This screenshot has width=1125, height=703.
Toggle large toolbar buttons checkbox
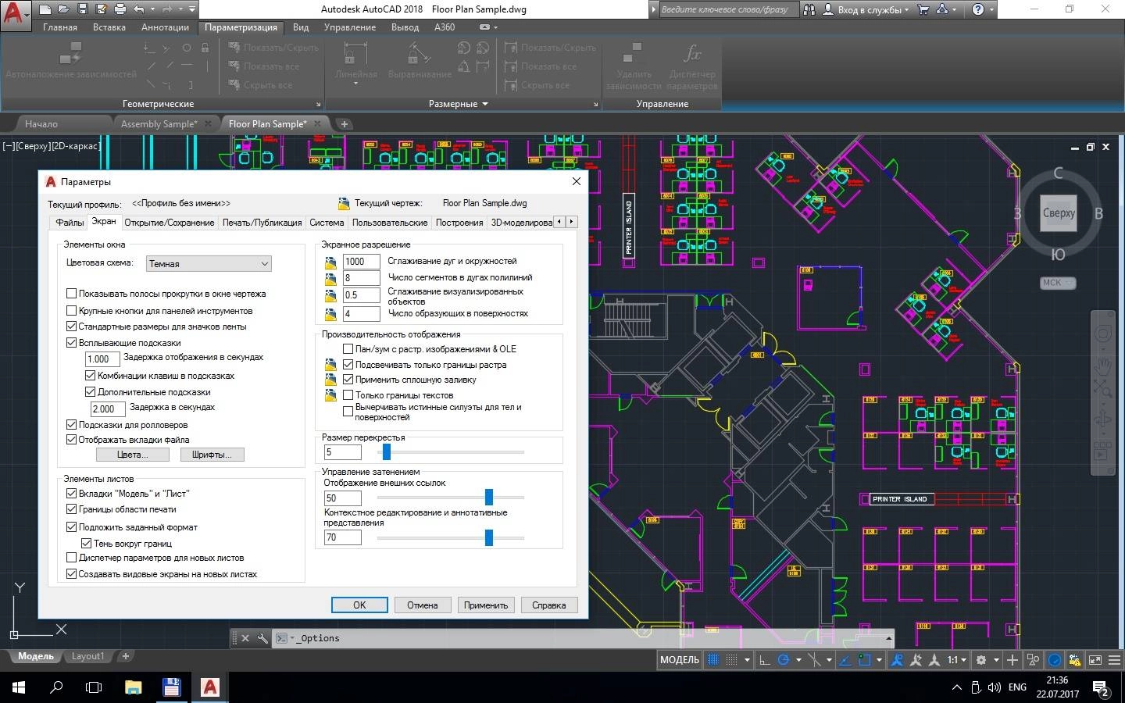72,310
